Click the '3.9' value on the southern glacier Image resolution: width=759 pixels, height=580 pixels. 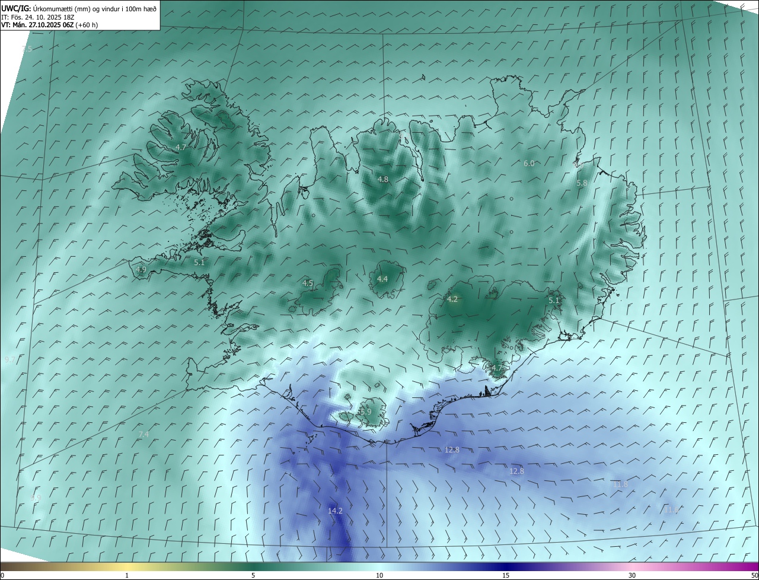pos(366,412)
